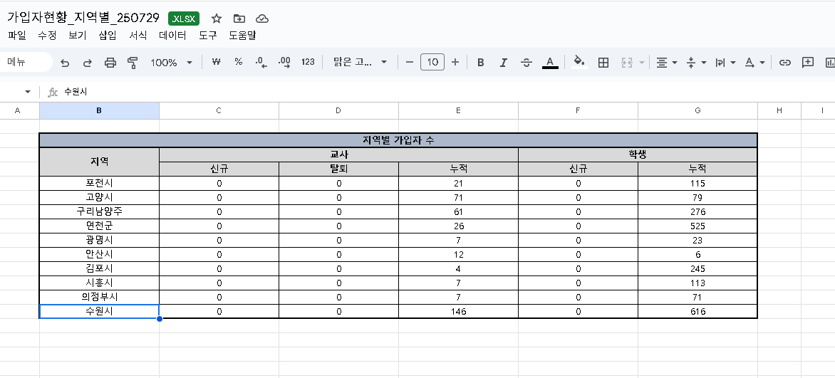Select the cell containing 구리남양주
This screenshot has height=378, width=835.
coord(99,211)
